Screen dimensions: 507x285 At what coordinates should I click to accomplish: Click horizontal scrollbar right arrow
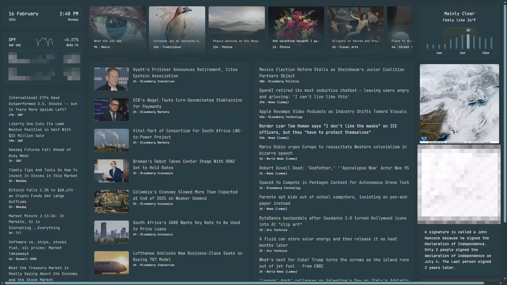pos(501,283)
